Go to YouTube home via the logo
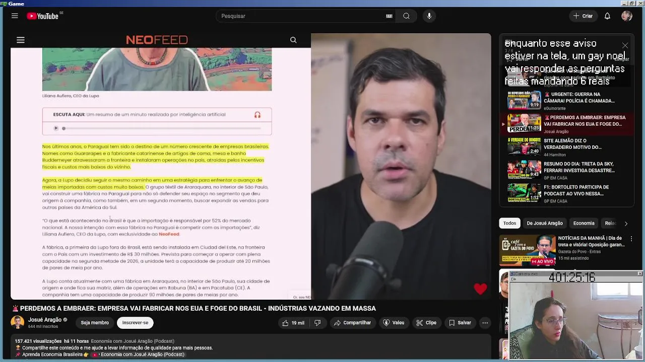The image size is (645, 362). [x=43, y=16]
